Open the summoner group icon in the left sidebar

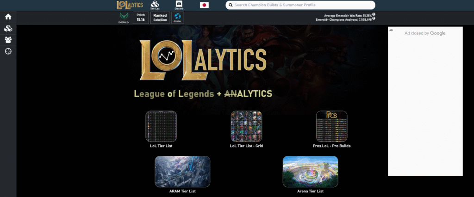pos(8,40)
